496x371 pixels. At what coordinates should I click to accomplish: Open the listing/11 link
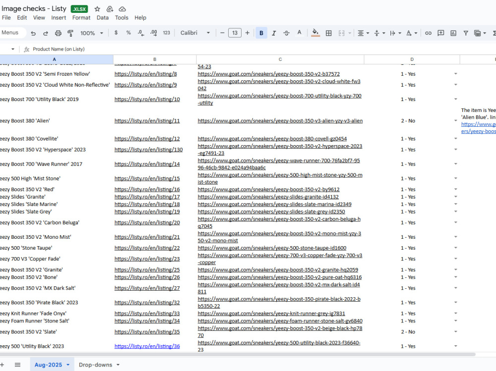point(147,121)
